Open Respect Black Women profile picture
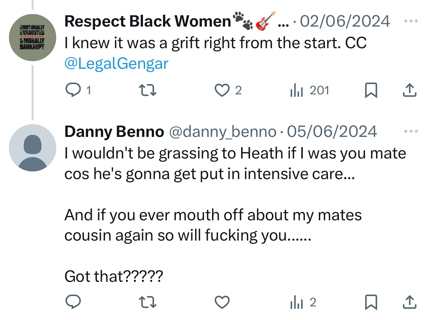 33,38
